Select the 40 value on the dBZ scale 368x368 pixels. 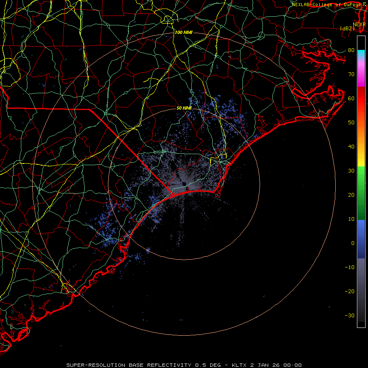pyautogui.click(x=351, y=147)
